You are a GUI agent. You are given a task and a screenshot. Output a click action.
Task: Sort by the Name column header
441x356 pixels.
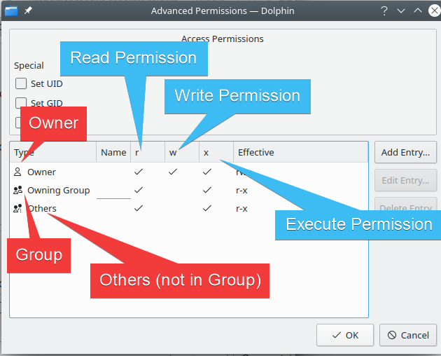(x=113, y=152)
